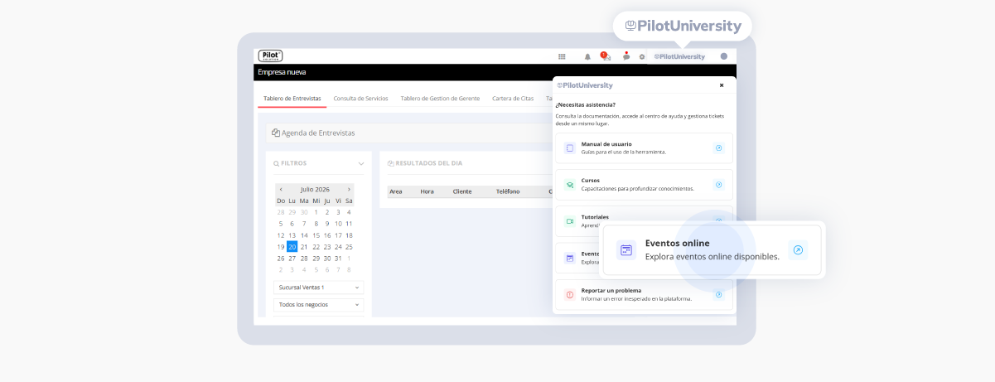Switch to Consulta de Servicios tab
This screenshot has width=995, height=382.
360,98
